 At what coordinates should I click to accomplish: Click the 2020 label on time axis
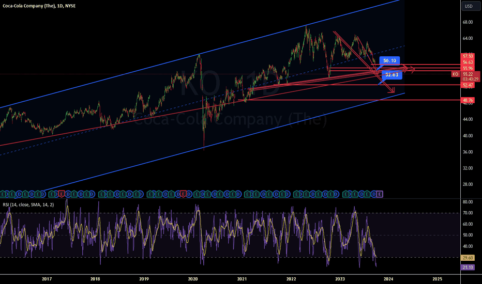(x=193, y=279)
